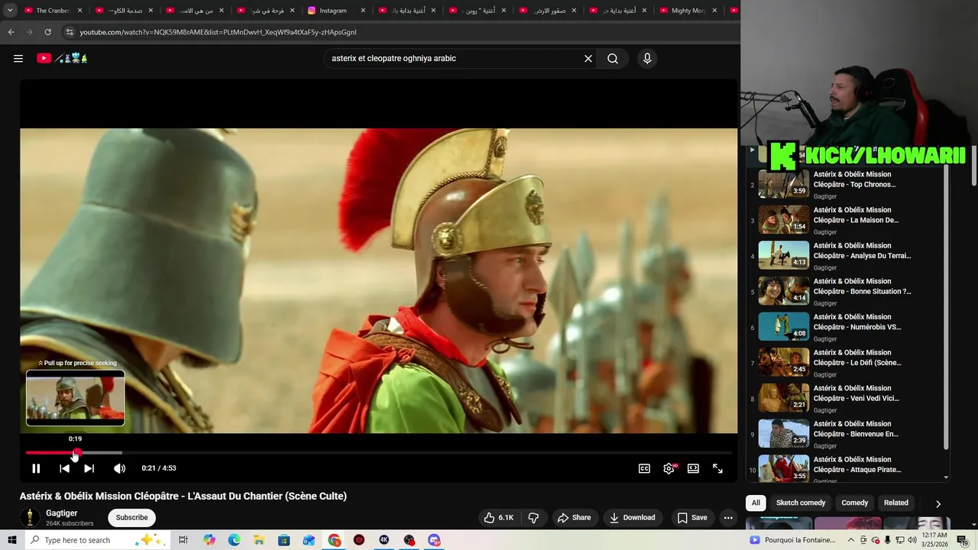Screen dimensions: 978x550
Task: Open playlist item Le Défi (Scène
Action: pos(847,362)
